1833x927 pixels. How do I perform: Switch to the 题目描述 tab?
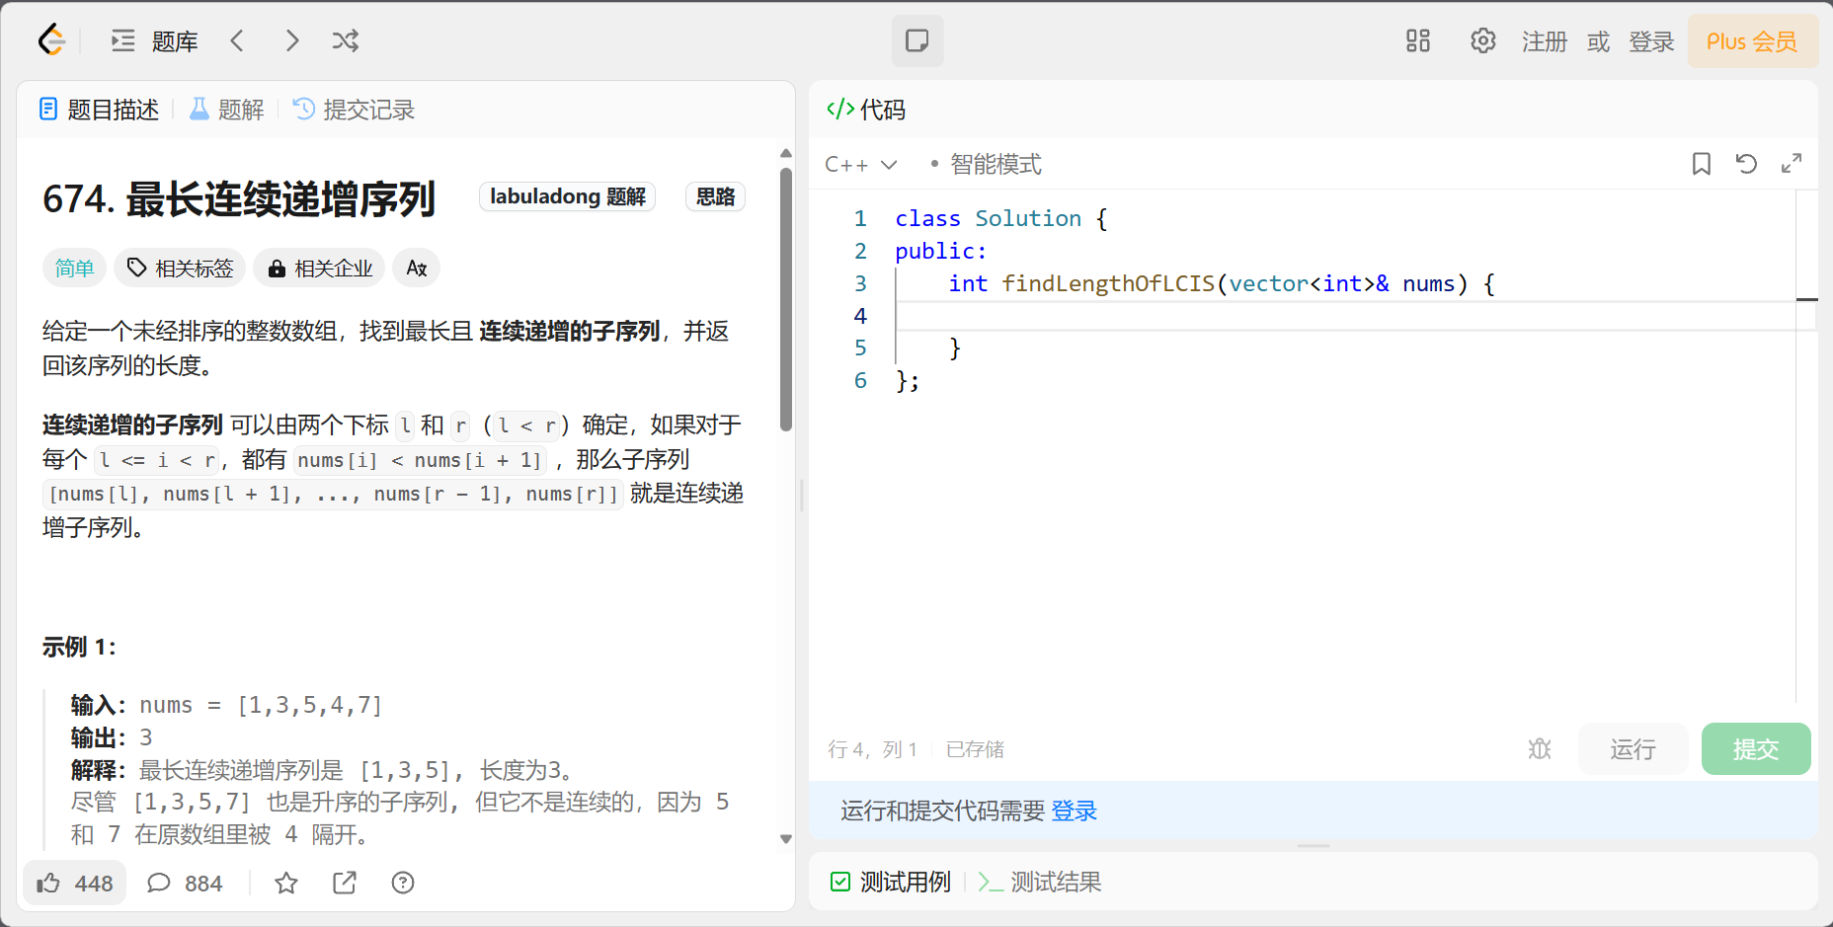(99, 110)
